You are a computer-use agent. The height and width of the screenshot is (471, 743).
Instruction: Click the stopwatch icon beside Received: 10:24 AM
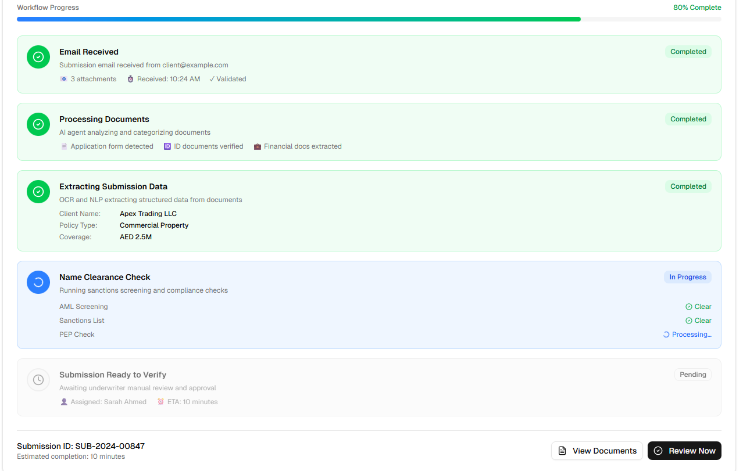point(130,78)
